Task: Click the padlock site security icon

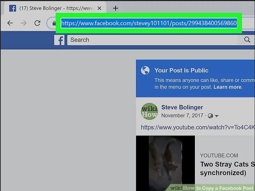Action: click(54, 23)
